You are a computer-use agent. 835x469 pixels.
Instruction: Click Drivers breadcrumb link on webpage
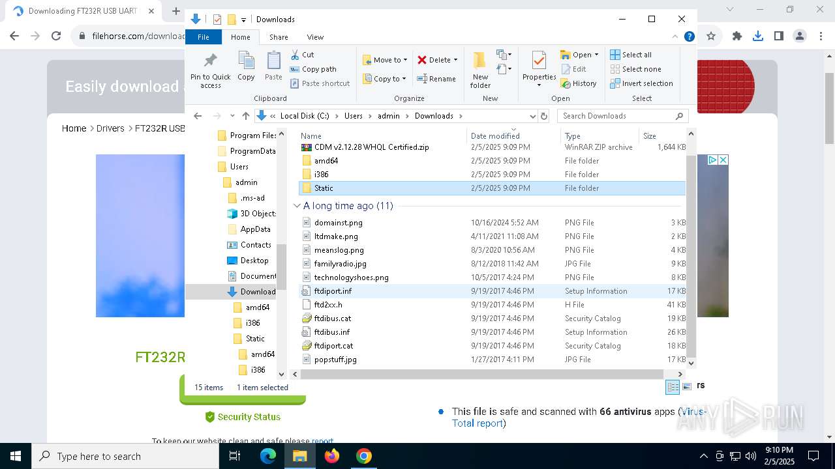click(x=110, y=128)
